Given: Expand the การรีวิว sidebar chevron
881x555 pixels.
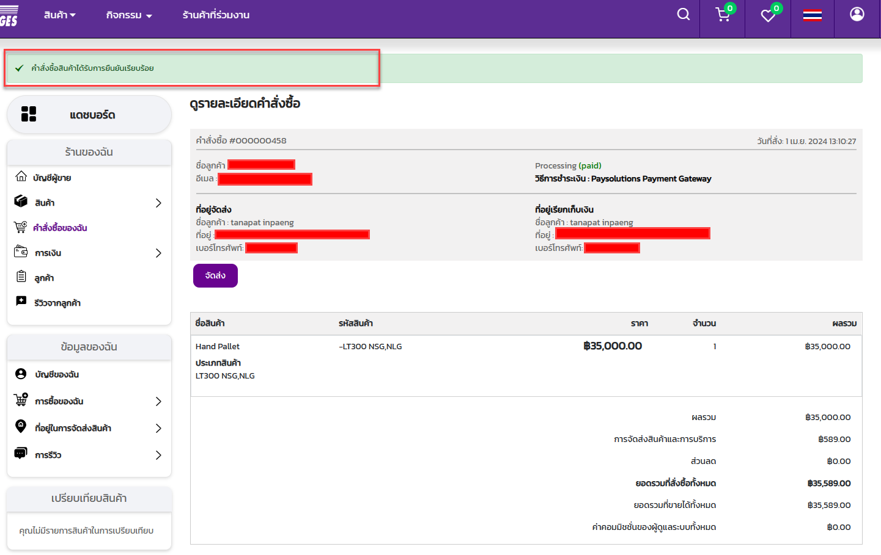Looking at the screenshot, I should (x=158, y=455).
